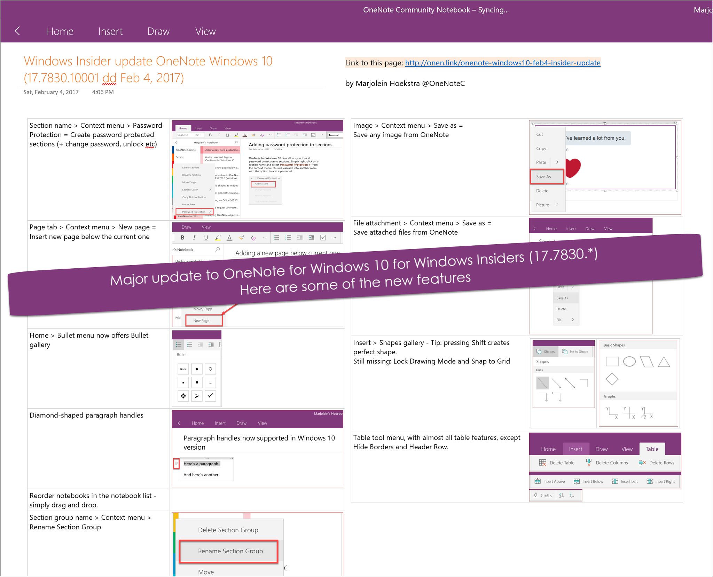Click the highlighted 'Save As' in image context menu
The height and width of the screenshot is (577, 713).
tap(547, 176)
